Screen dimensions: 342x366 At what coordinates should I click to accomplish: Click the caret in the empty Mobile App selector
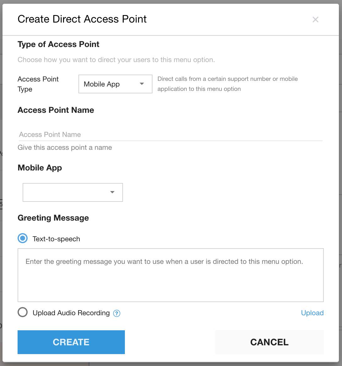pyautogui.click(x=112, y=192)
